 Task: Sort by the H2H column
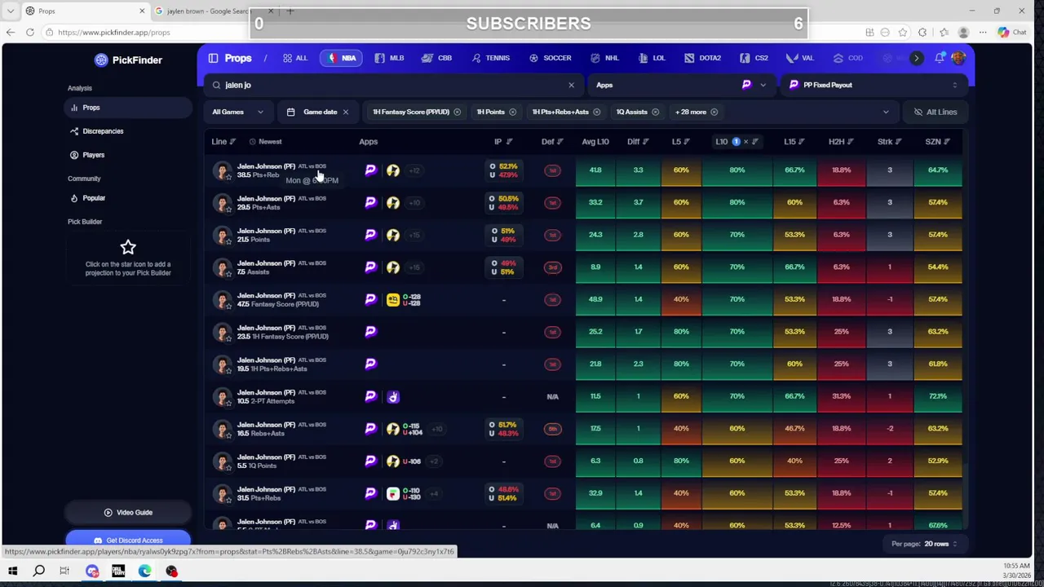coord(841,142)
